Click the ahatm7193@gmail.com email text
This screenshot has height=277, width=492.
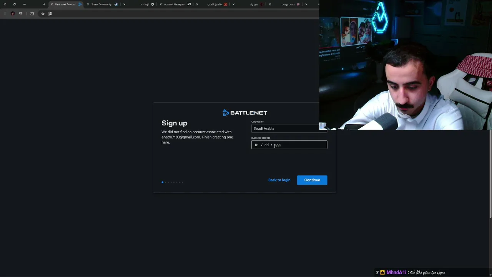click(181, 137)
